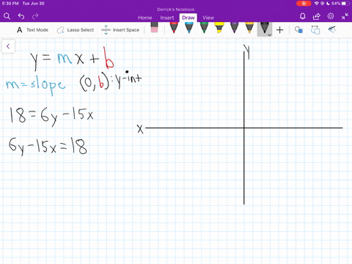Click the Derrick's Notebook title

[x=176, y=10]
